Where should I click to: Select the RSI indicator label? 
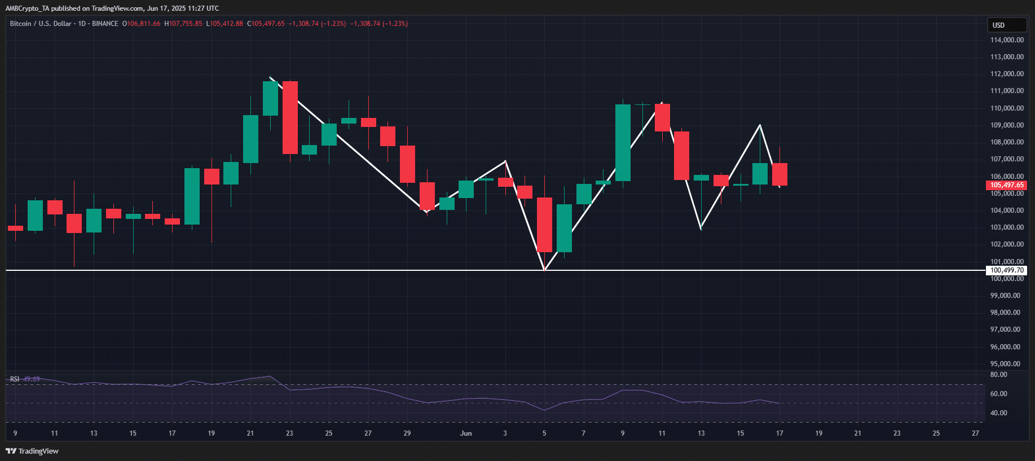[15, 379]
